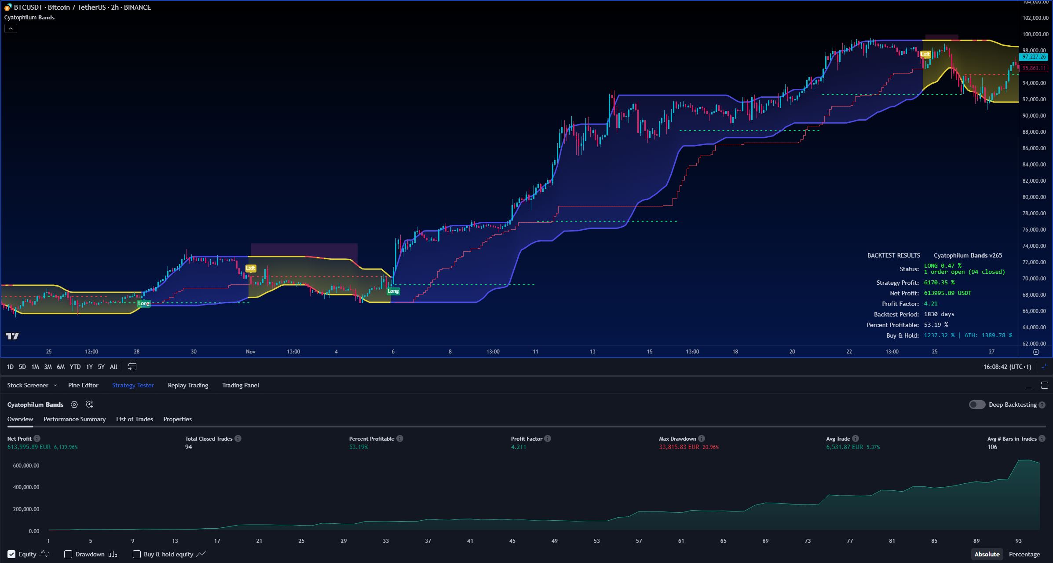
Task: Switch to the List of Trades tab
Action: click(134, 419)
